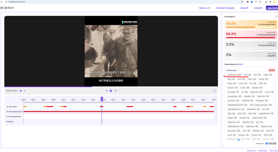Viewport: 278px width, 152px height.
Task: Open the Explore API link
Action: (x=244, y=8)
